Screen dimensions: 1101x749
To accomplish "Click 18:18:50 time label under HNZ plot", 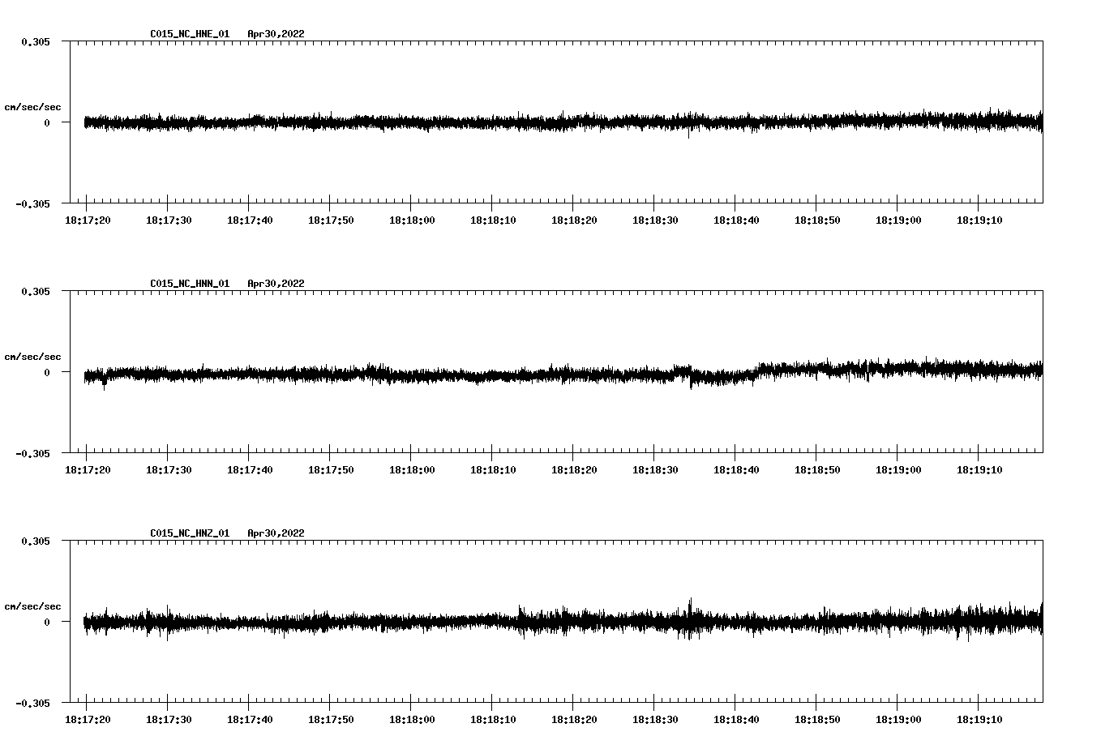I will click(x=817, y=720).
